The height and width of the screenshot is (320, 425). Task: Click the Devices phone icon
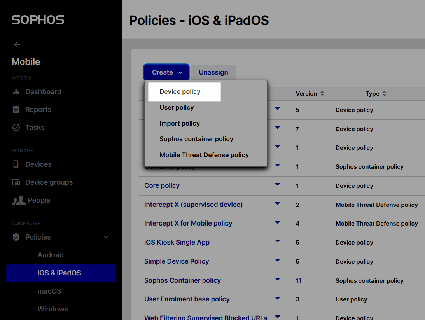16,164
